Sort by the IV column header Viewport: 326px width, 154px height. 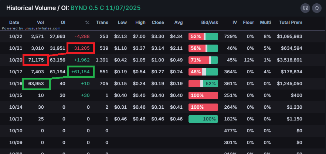point(234,22)
